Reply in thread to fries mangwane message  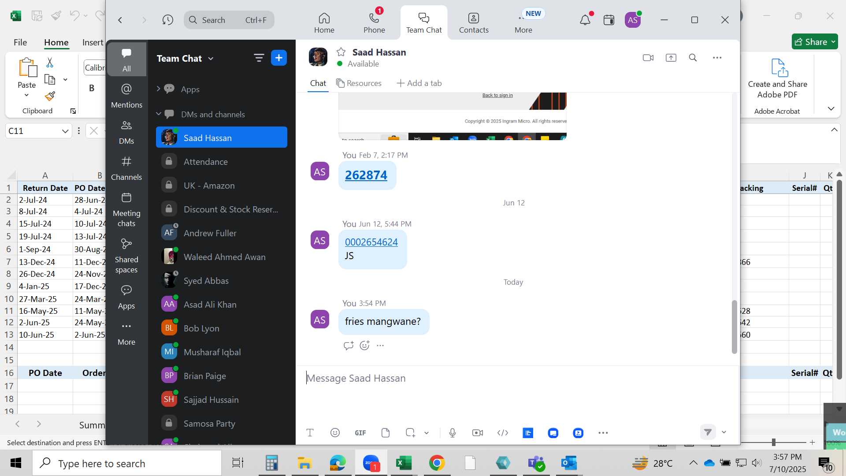tap(349, 346)
